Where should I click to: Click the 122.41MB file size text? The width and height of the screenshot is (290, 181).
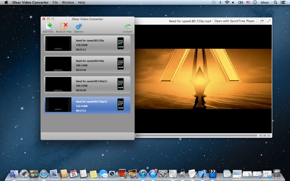coord(82,106)
